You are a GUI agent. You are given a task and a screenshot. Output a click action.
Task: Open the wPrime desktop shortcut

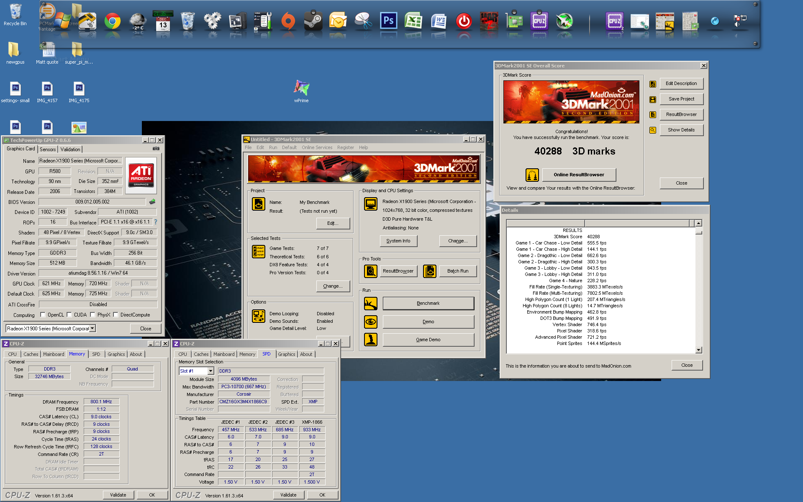[x=301, y=91]
